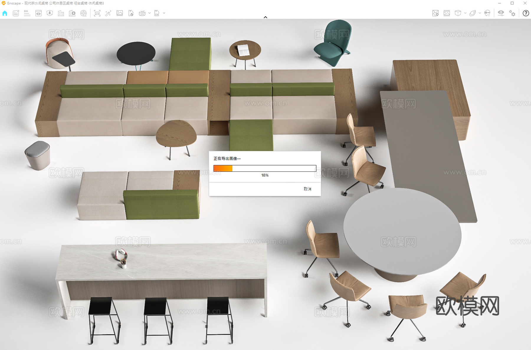Click the picture render image icon

coord(119,13)
